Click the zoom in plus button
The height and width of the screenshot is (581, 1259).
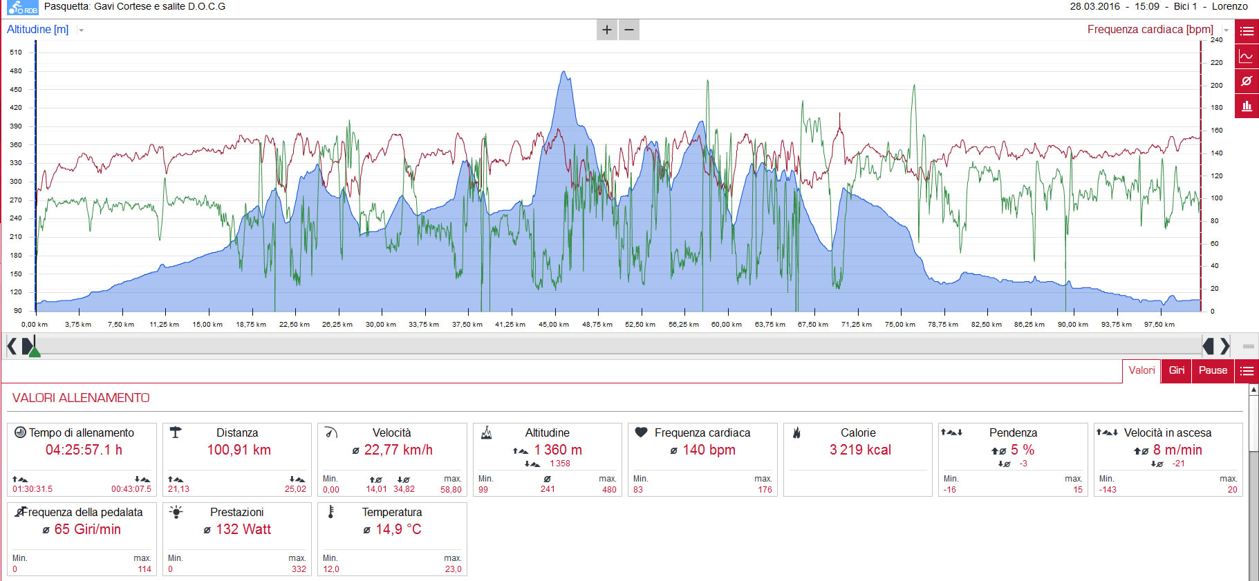coord(607,30)
